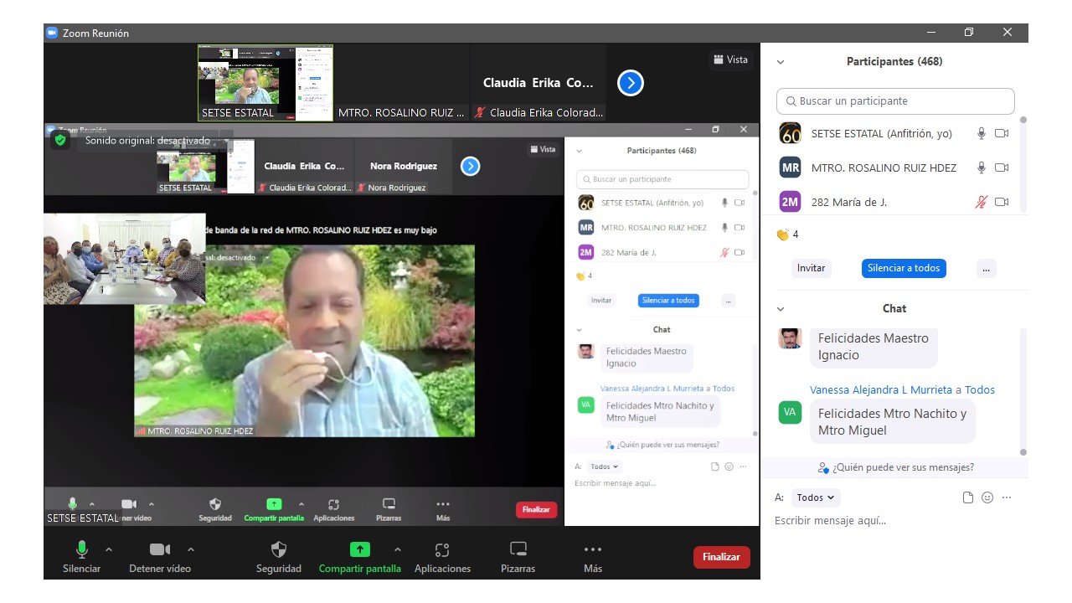This screenshot has width=1072, height=603.
Task: Click the Vista button in inner shared window
Action: click(543, 149)
